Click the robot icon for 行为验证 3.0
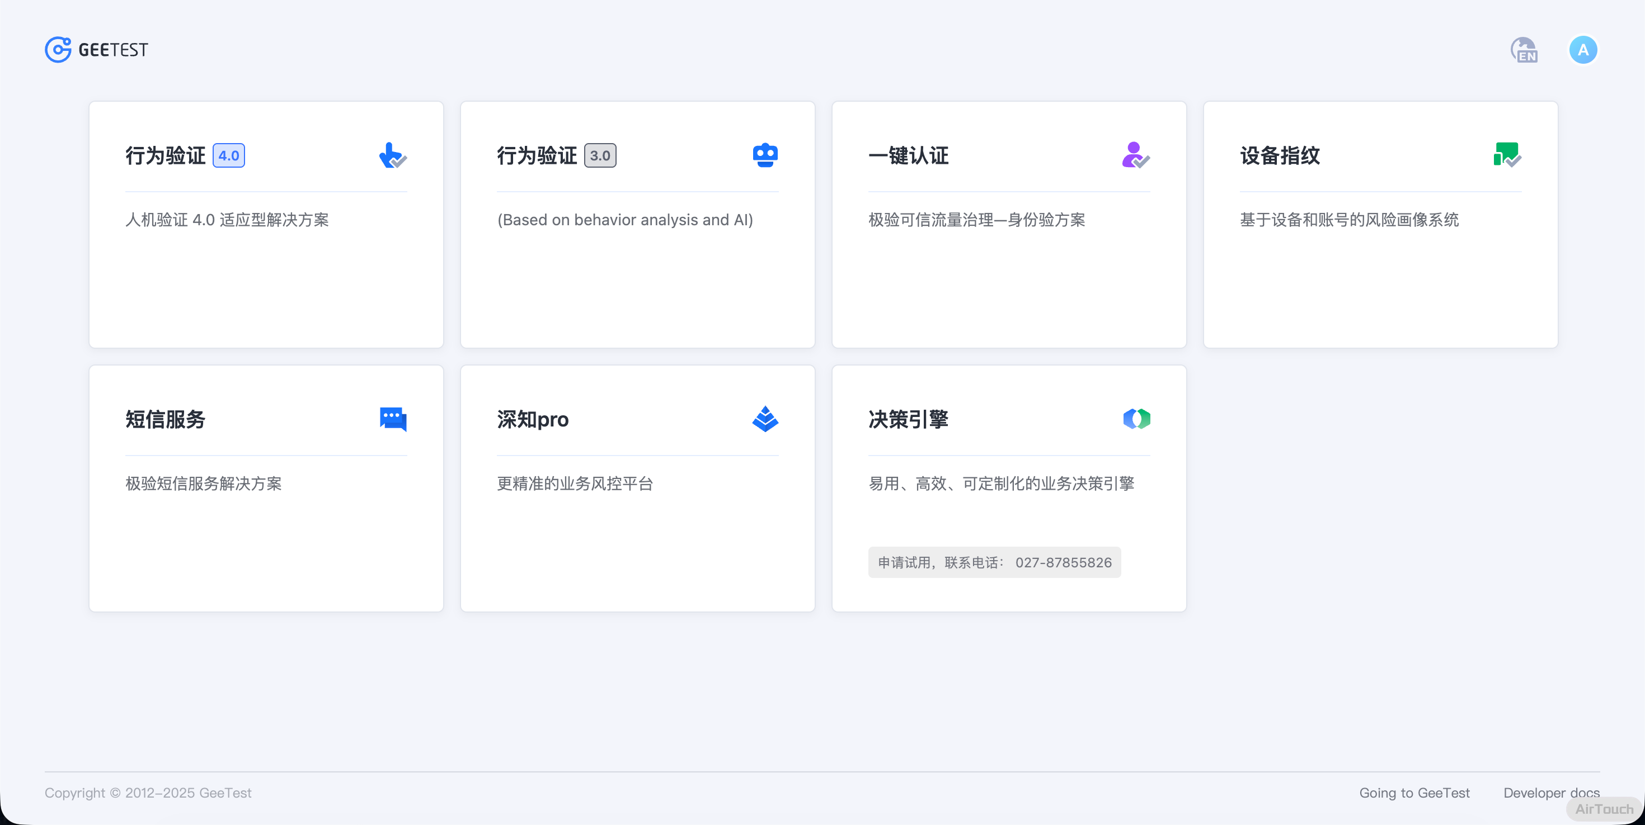The height and width of the screenshot is (825, 1645). coord(764,155)
